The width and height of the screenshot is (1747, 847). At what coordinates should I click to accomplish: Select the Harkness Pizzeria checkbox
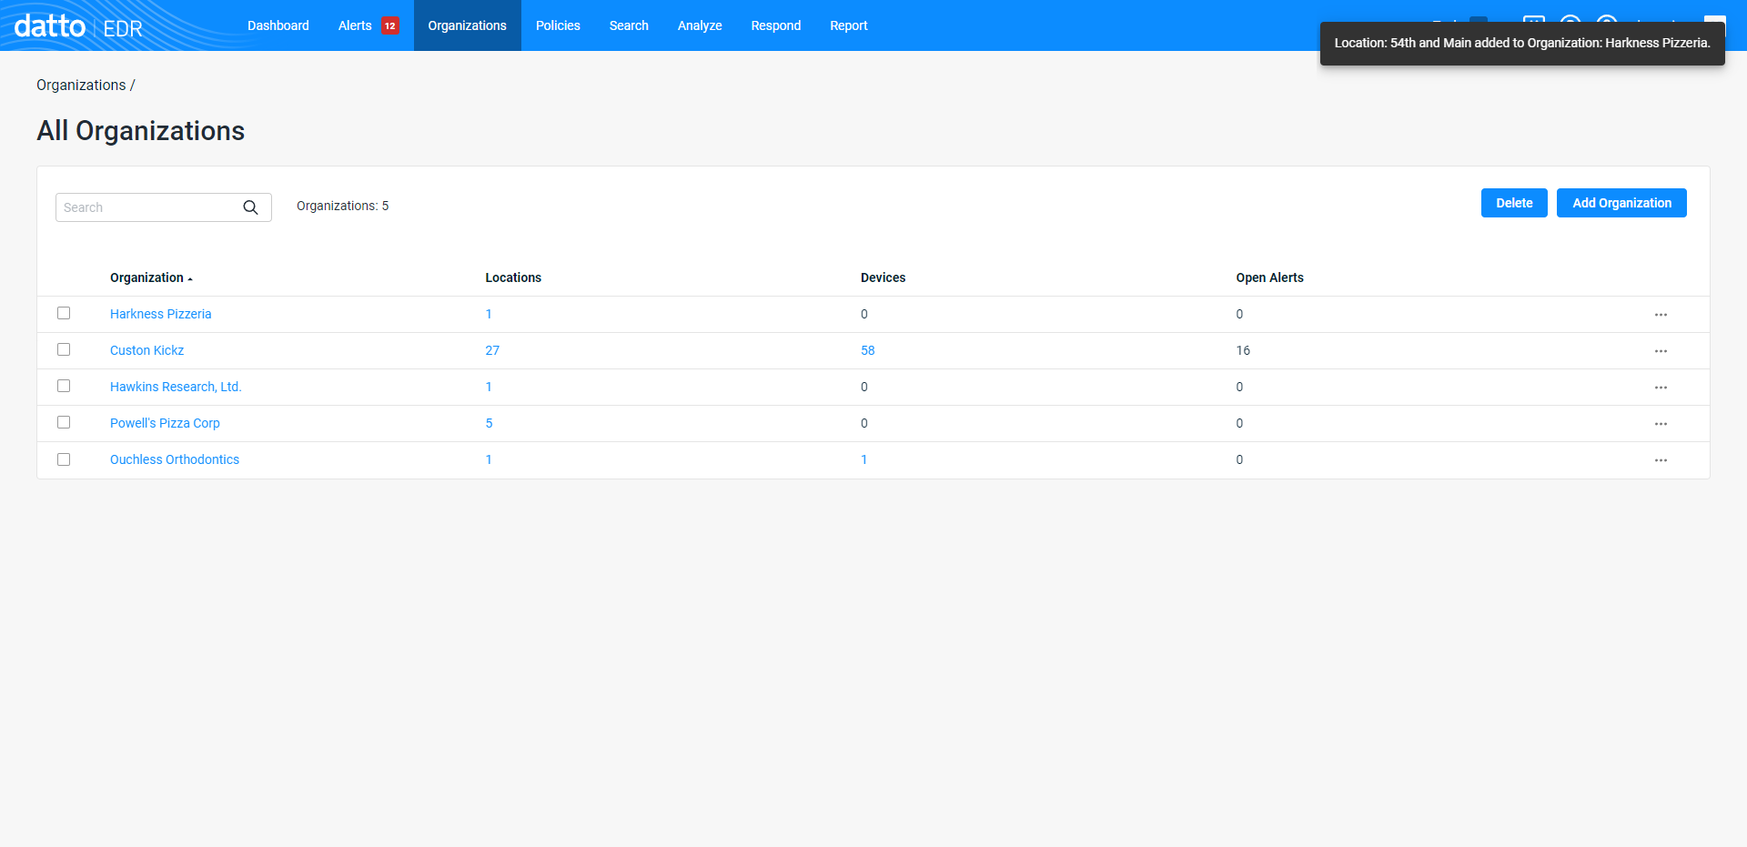[64, 313]
